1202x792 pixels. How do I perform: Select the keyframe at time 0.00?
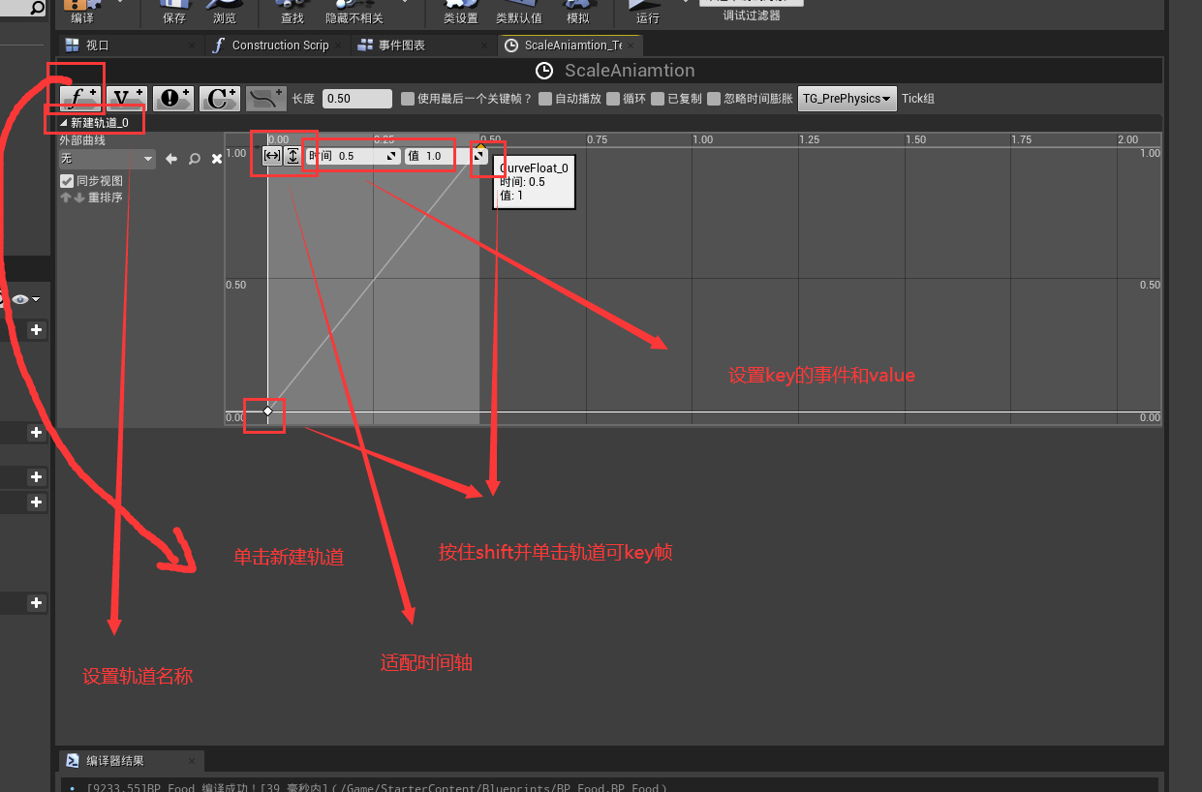[x=268, y=411]
